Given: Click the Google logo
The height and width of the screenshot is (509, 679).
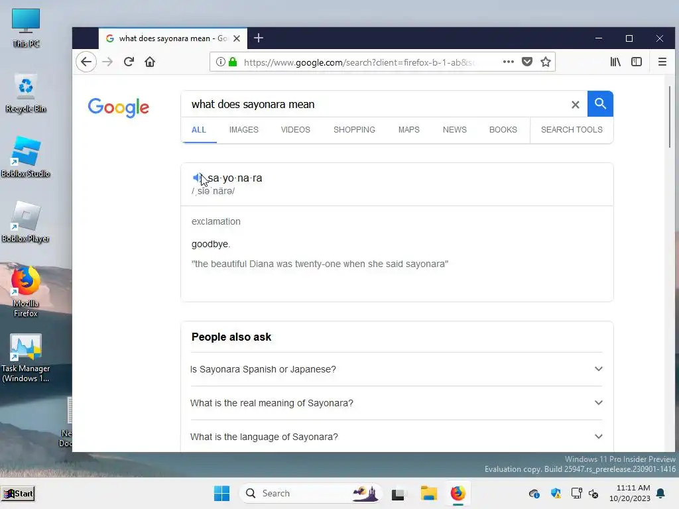Looking at the screenshot, I should coord(118,107).
